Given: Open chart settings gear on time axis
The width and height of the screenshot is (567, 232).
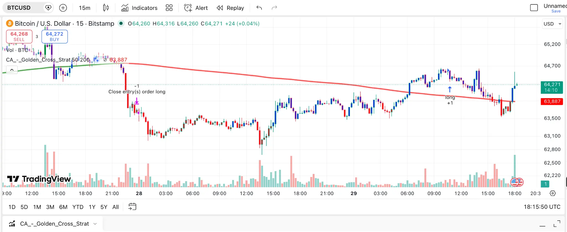Looking at the screenshot, I should (553, 193).
